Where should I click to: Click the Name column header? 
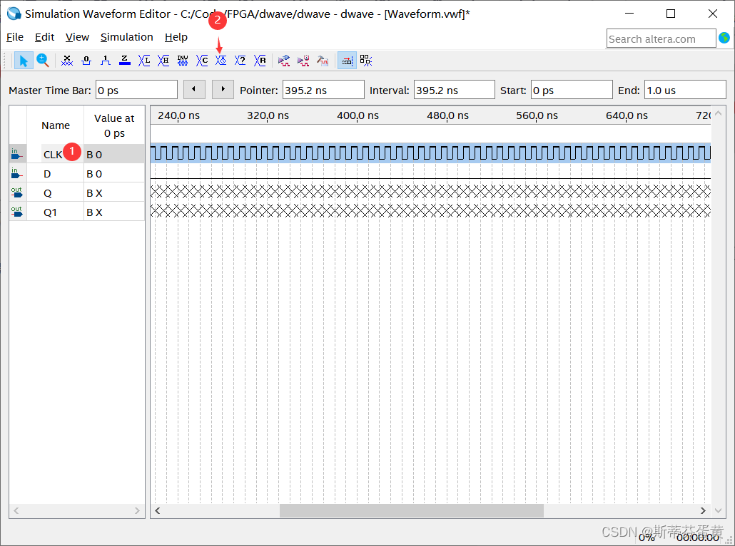click(x=56, y=125)
